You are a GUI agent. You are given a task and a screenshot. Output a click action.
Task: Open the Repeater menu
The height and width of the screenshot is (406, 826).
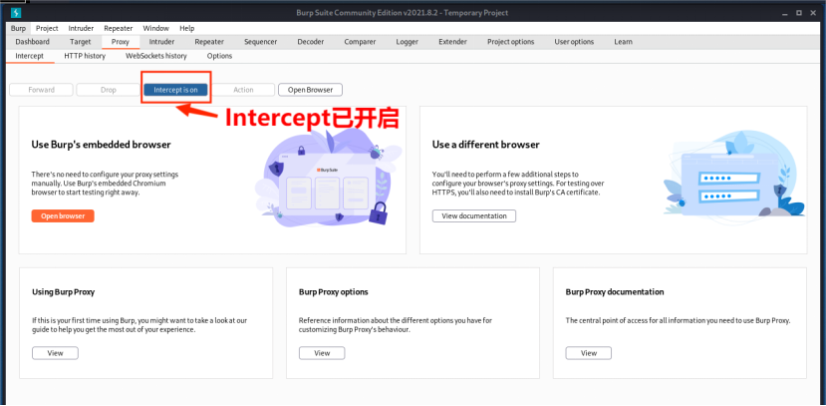coord(118,29)
